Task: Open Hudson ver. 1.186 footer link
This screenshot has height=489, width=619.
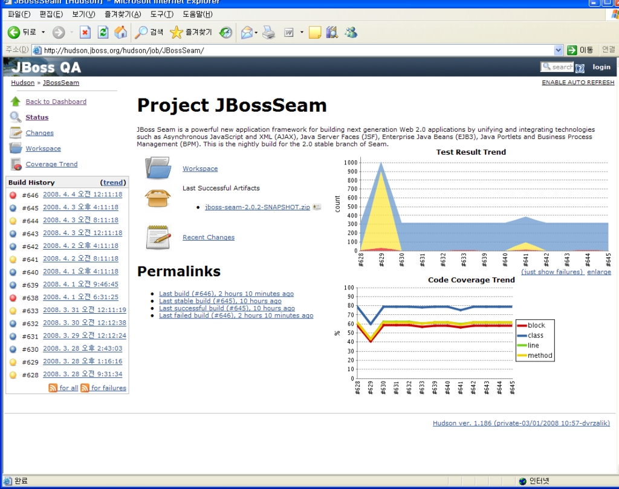Action: click(521, 423)
